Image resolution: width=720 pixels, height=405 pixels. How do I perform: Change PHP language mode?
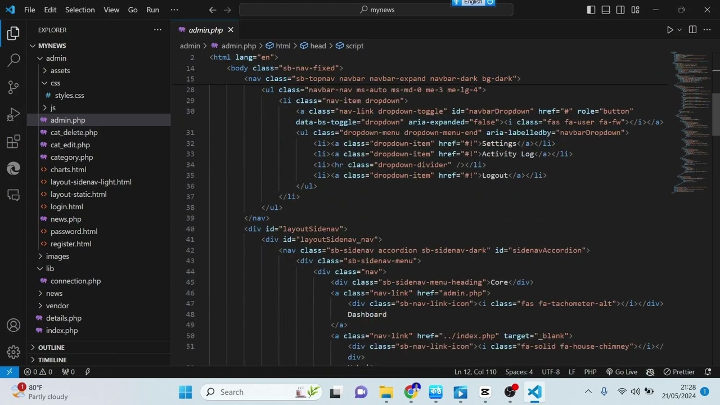point(590,372)
